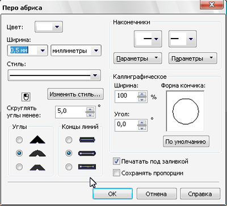The image size is (227, 206).
Task: Click the Форма кончика nib shape preview
Action: (x=185, y=111)
